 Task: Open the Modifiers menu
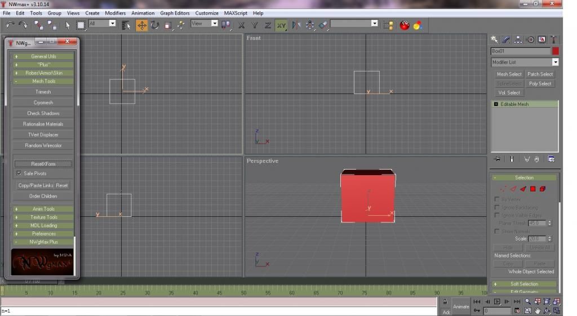click(115, 13)
